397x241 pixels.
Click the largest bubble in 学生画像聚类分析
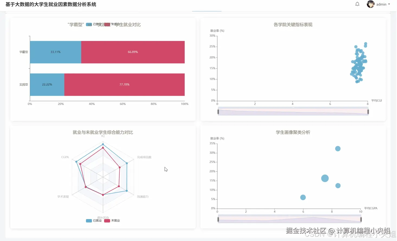coord(325,178)
